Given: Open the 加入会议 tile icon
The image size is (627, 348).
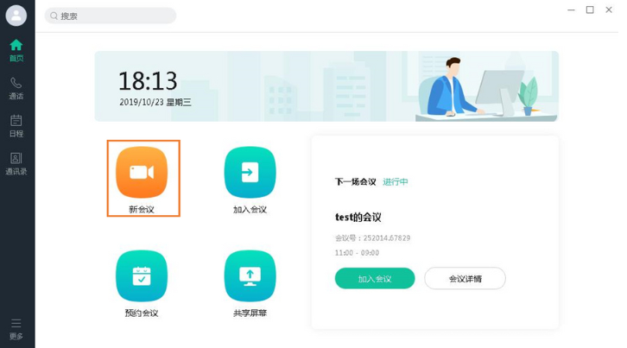Looking at the screenshot, I should 250,172.
